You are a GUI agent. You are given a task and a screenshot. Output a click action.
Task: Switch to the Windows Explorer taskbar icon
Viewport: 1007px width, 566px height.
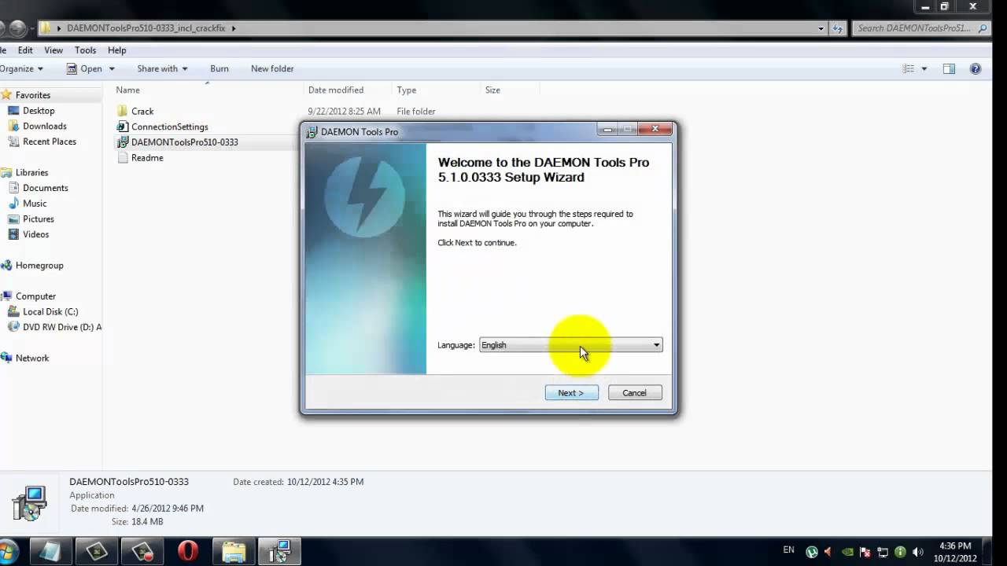(x=234, y=551)
